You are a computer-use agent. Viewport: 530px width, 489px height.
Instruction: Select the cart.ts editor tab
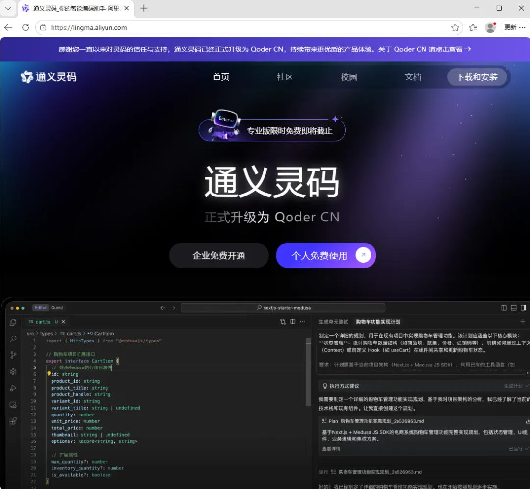coord(43,322)
